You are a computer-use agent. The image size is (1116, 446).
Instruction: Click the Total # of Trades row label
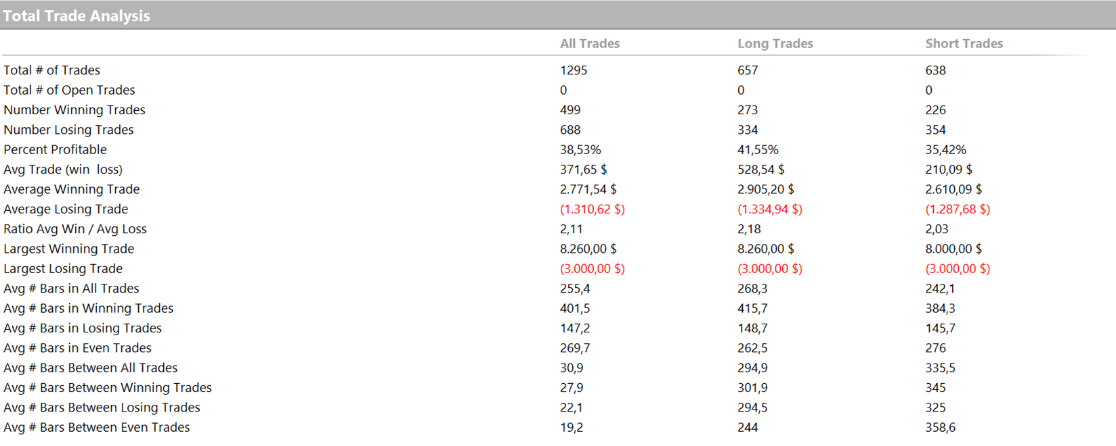(51, 70)
